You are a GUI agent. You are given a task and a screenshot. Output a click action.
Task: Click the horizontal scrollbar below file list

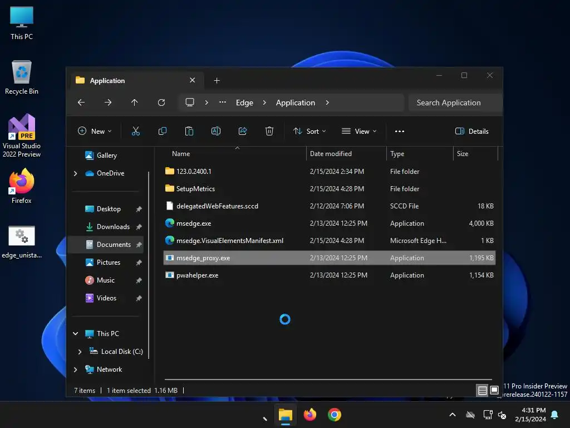tap(328, 379)
